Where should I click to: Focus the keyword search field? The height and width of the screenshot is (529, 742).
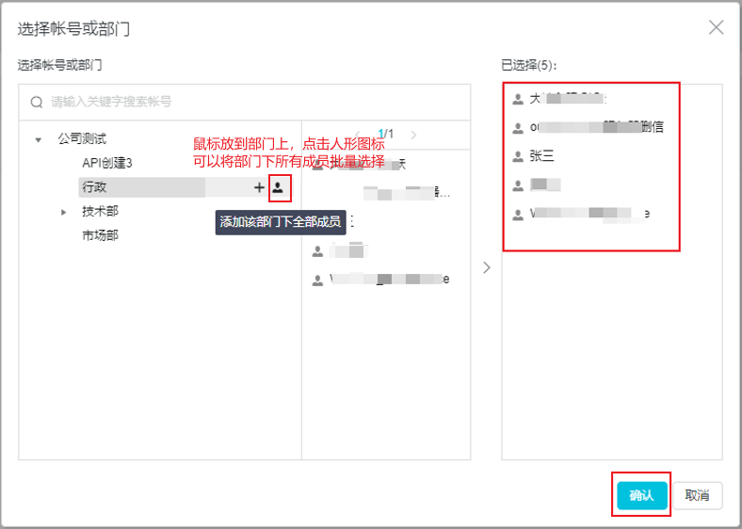[244, 102]
